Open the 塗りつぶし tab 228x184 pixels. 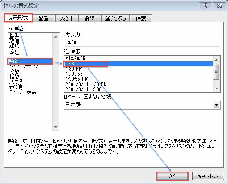click(116, 18)
